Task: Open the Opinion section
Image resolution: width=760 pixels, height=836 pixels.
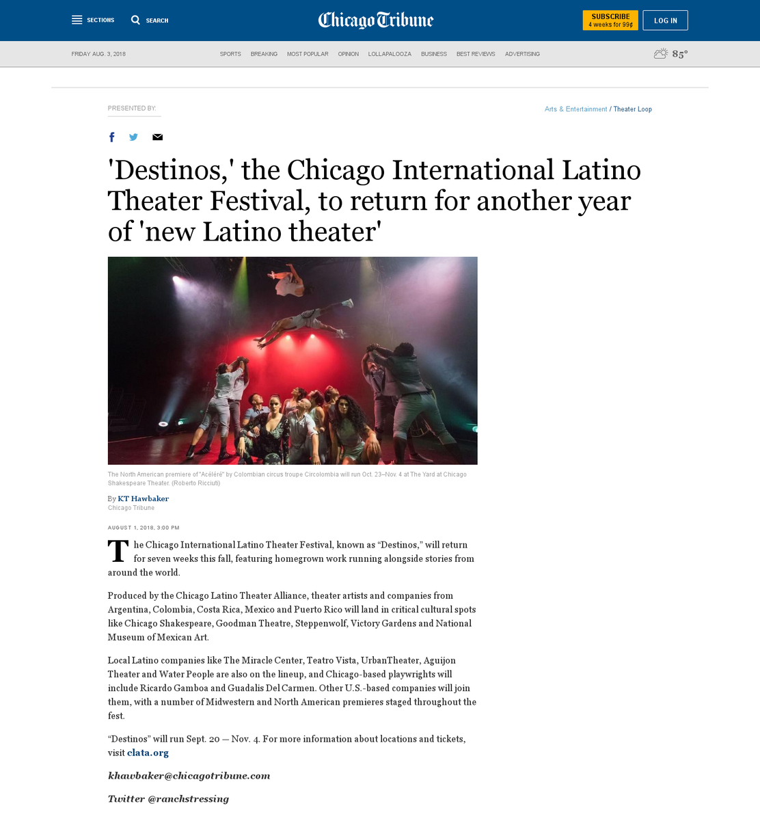Action: (348, 54)
